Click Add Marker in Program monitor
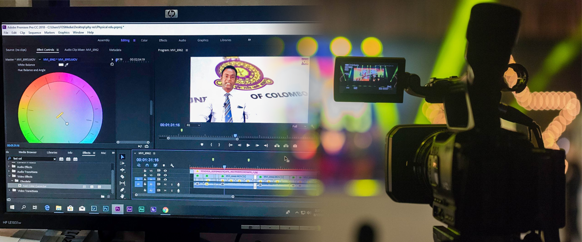 (202, 145)
